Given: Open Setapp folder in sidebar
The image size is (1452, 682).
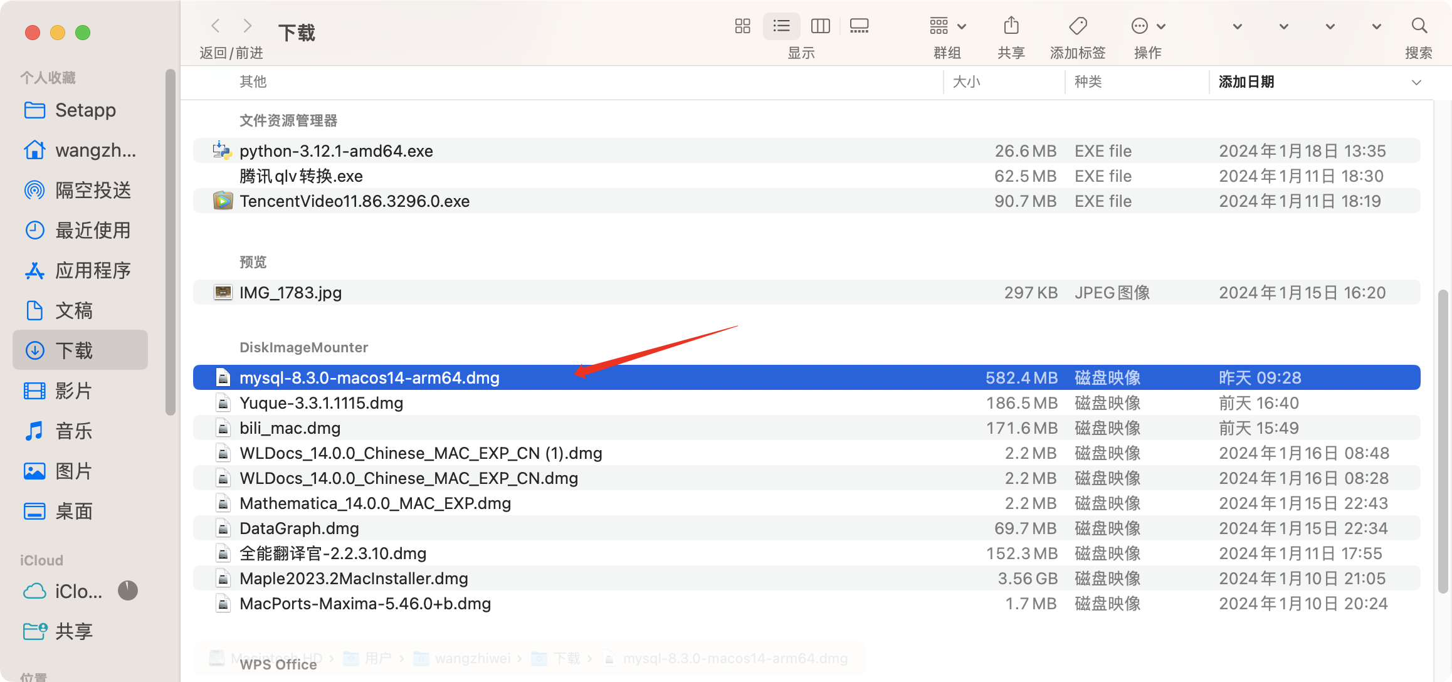Looking at the screenshot, I should point(80,110).
